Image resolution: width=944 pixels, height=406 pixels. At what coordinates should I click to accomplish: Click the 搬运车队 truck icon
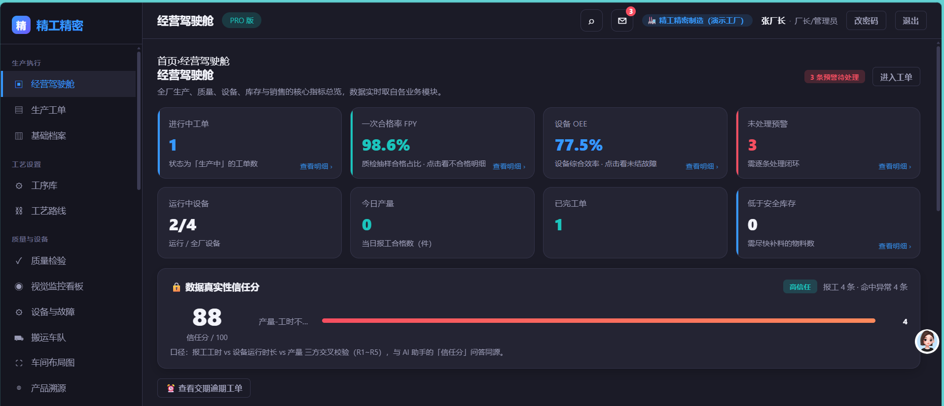click(x=19, y=338)
